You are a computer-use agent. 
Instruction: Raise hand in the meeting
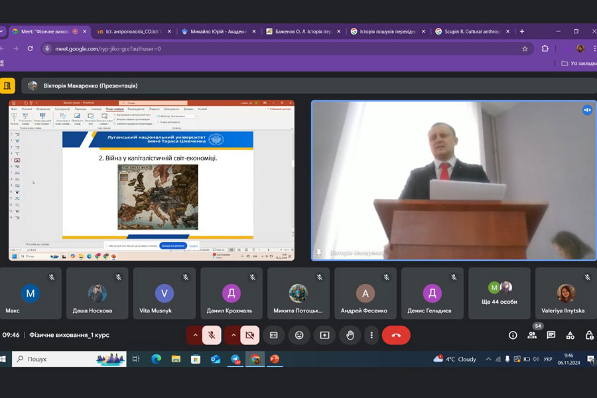pyautogui.click(x=350, y=335)
